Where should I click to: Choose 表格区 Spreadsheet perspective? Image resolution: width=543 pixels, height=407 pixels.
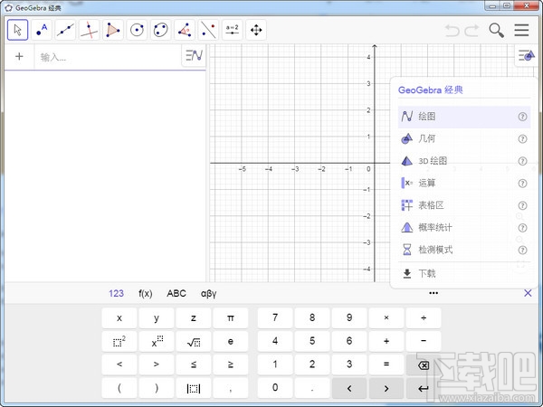(x=464, y=205)
